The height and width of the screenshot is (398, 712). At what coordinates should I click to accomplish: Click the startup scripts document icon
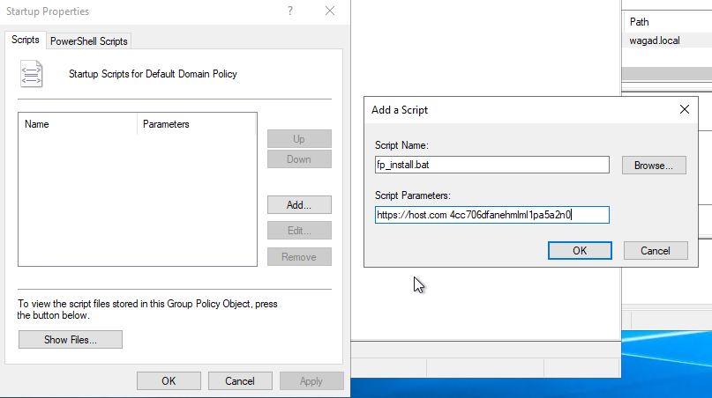32,73
